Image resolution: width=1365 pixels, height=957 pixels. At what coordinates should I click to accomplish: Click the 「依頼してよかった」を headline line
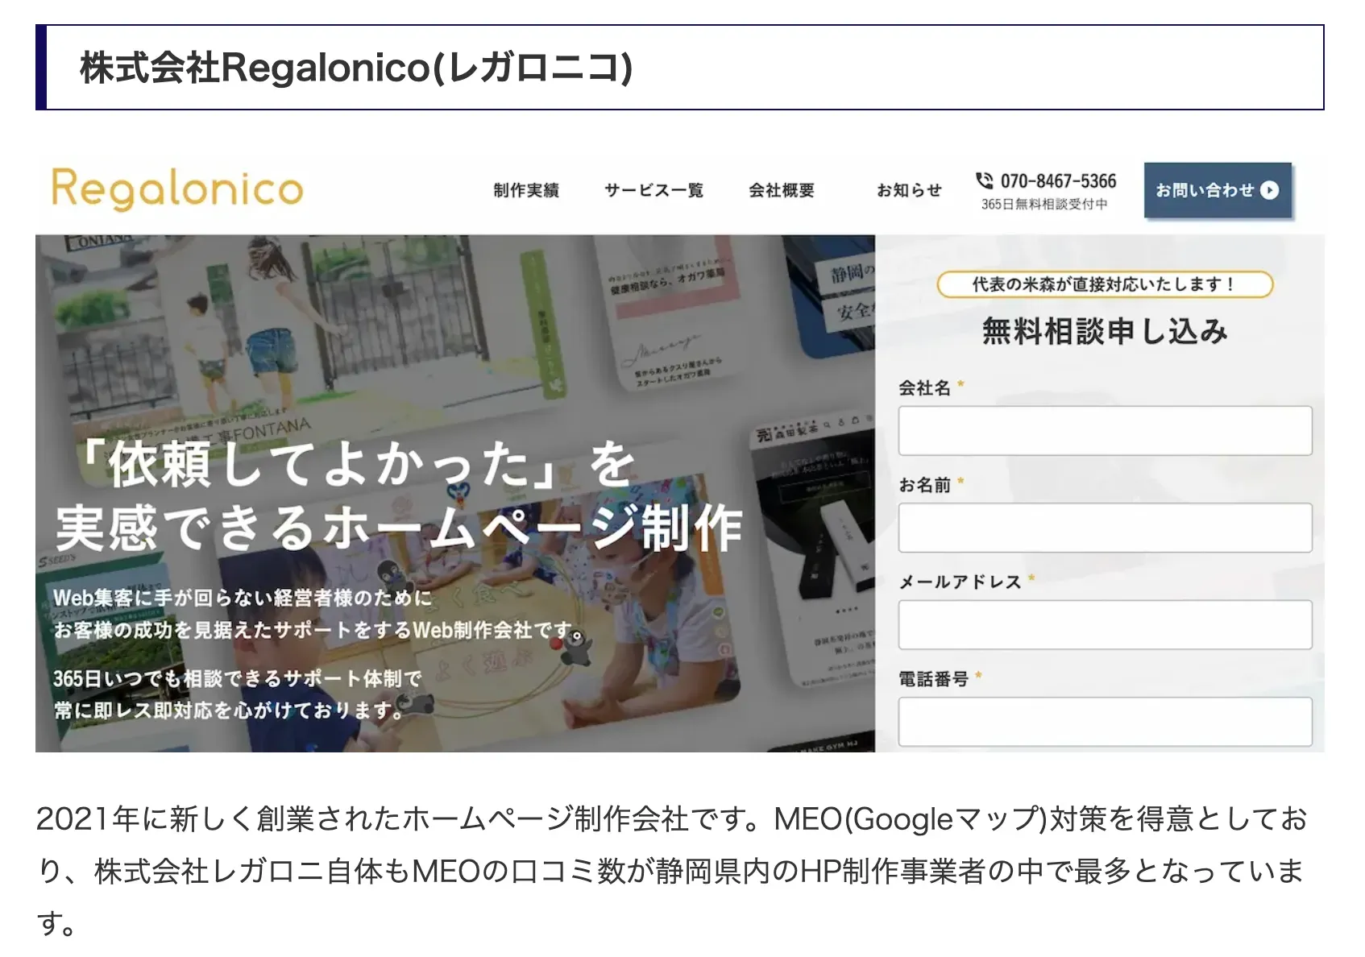click(356, 464)
